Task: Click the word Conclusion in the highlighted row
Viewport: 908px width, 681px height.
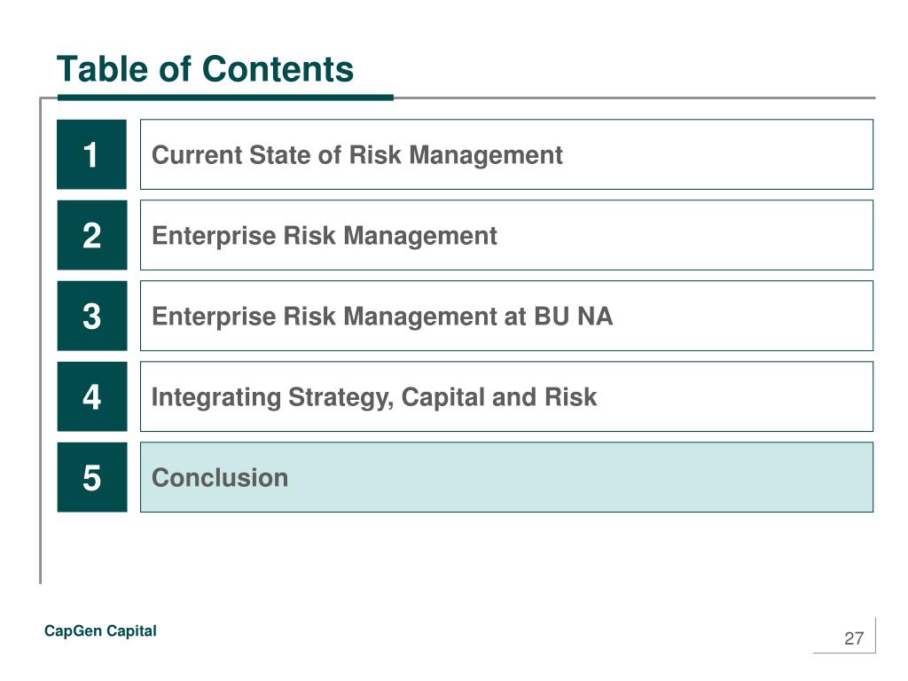Action: click(x=220, y=478)
